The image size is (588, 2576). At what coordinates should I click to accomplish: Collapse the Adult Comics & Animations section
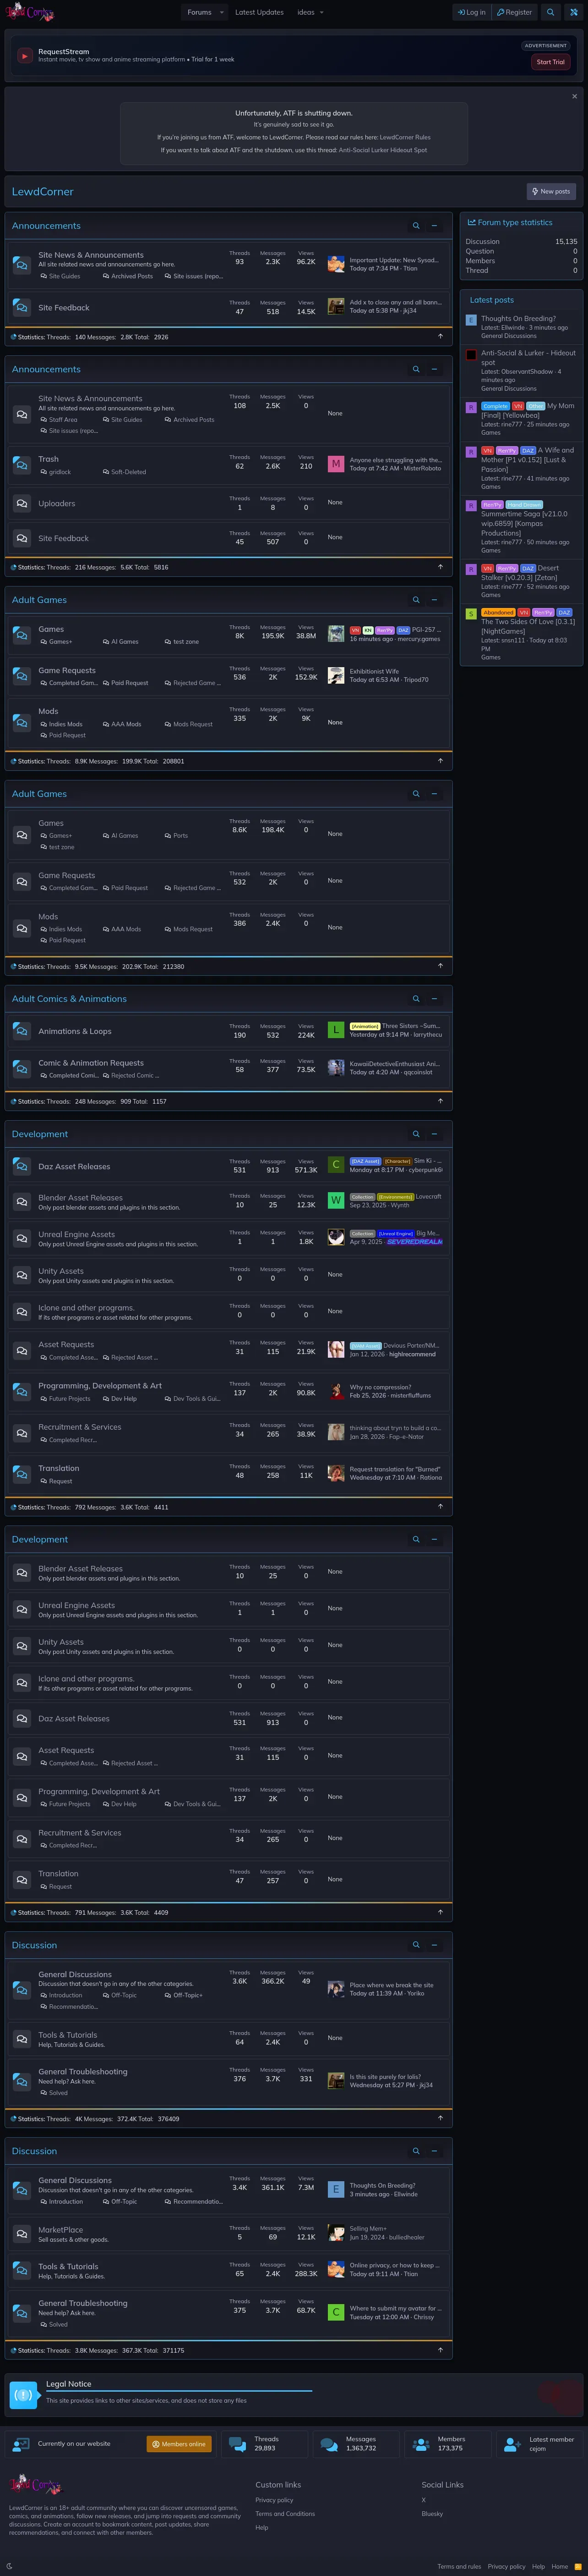(434, 998)
